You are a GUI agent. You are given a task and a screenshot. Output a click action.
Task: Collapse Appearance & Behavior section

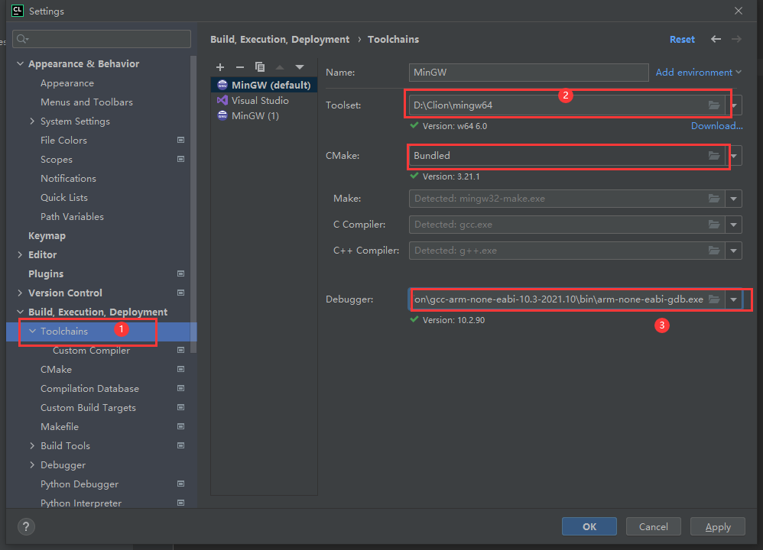point(20,63)
